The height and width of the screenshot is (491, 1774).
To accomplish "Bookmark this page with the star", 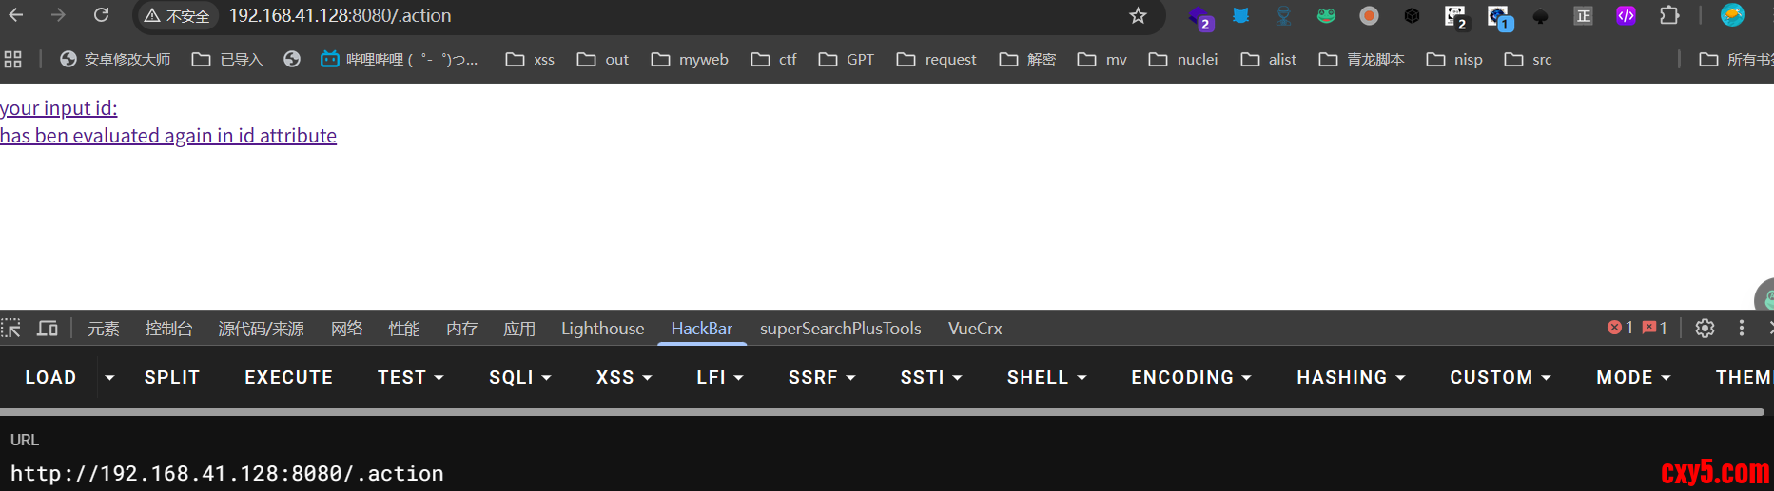I will point(1138,15).
